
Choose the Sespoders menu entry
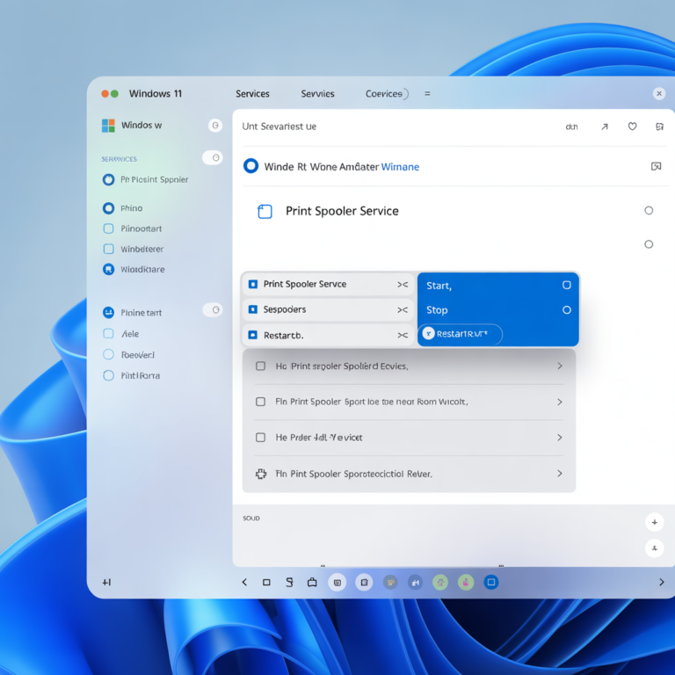(328, 309)
